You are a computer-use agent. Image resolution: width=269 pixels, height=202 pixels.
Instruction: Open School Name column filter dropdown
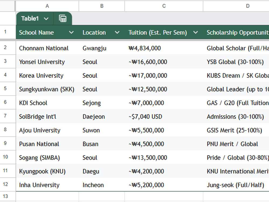tap(71, 32)
